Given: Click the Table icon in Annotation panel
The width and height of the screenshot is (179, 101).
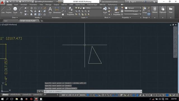Looking at the screenshot, I should (63, 14).
